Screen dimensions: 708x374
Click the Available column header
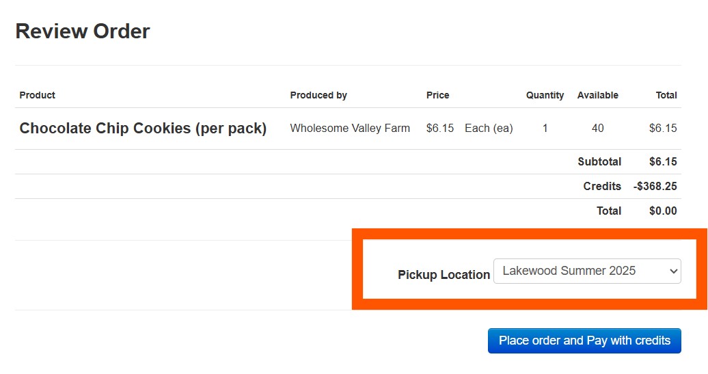597,95
